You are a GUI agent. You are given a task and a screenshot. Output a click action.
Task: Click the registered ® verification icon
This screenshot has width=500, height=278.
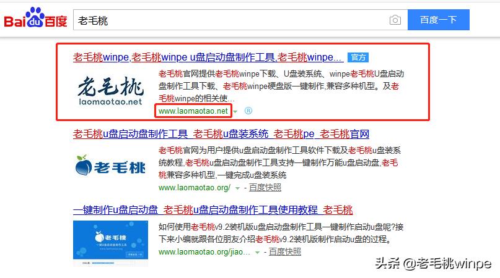click(x=248, y=111)
